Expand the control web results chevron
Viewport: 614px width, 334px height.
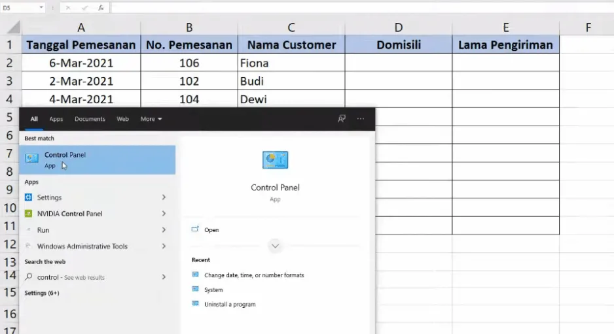(x=164, y=277)
